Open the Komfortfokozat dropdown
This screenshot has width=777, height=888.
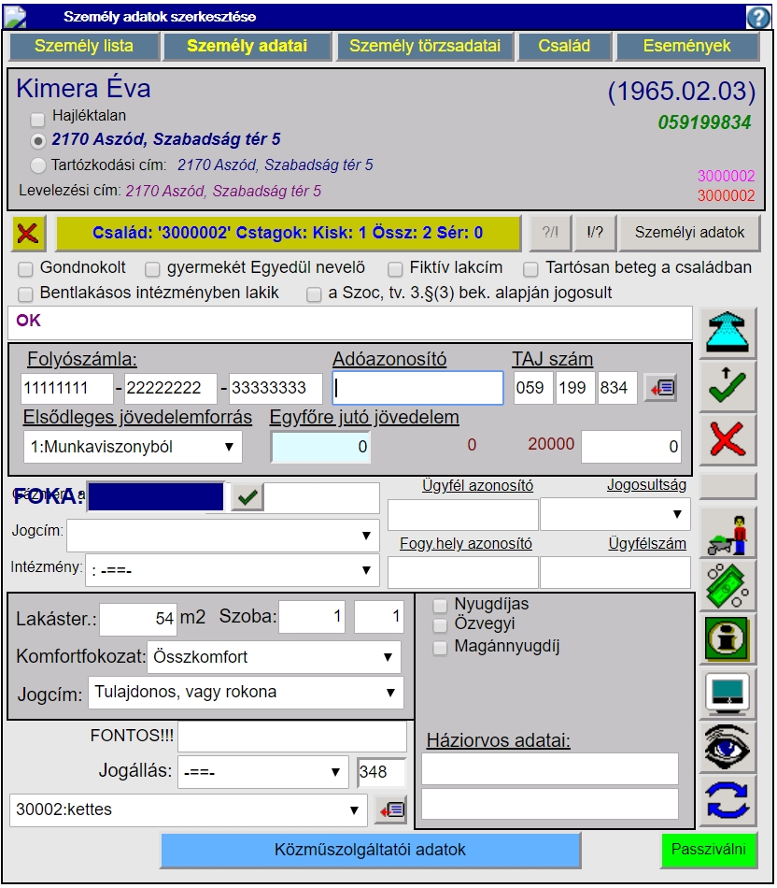275,657
